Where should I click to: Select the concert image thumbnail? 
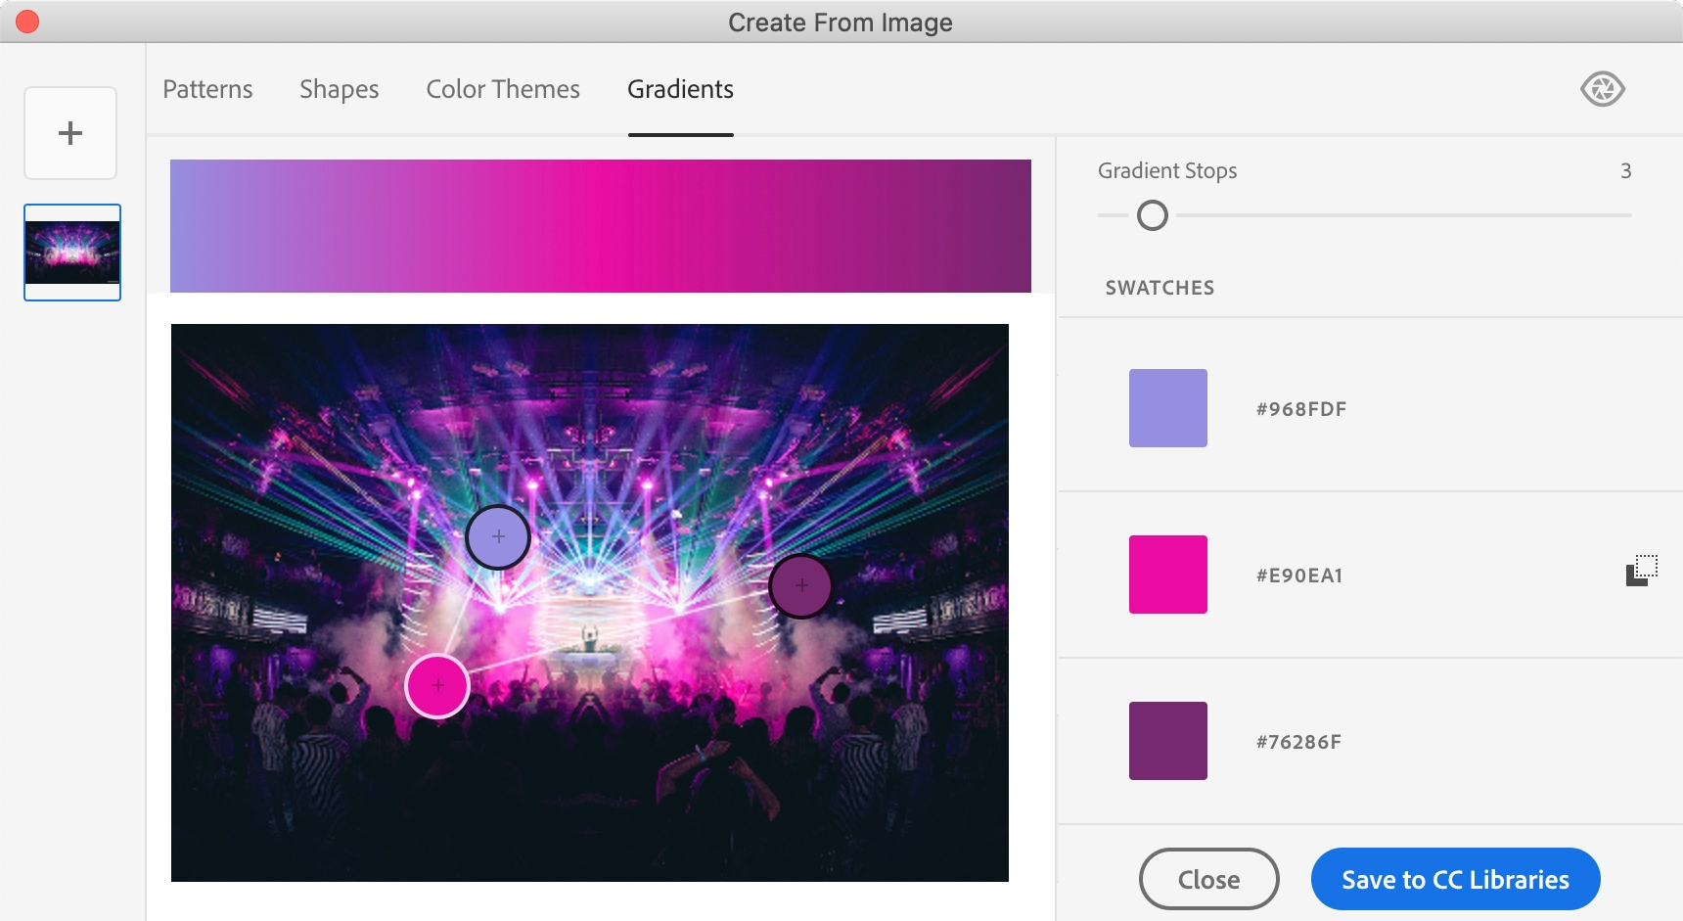pos(72,253)
